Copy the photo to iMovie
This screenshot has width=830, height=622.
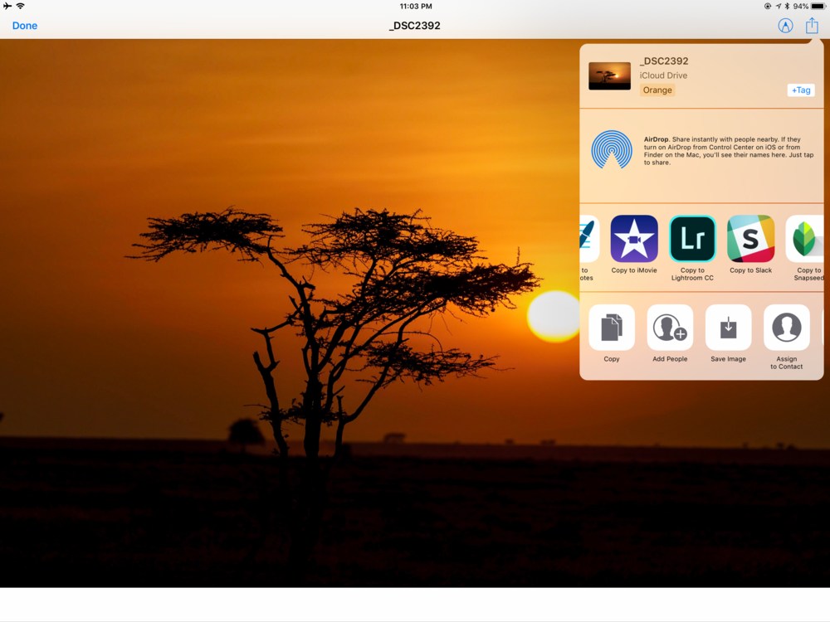pos(634,239)
